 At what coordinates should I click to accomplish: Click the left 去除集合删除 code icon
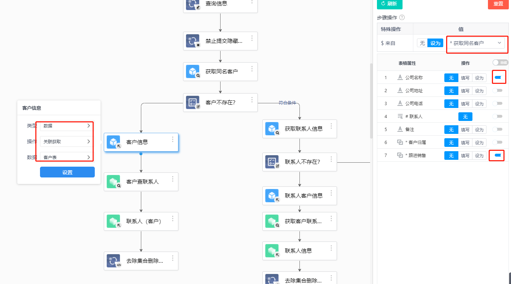coord(113,261)
